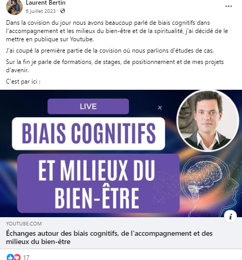
Task: Click the small X on the thumbnail
Action: [x=160, y=108]
